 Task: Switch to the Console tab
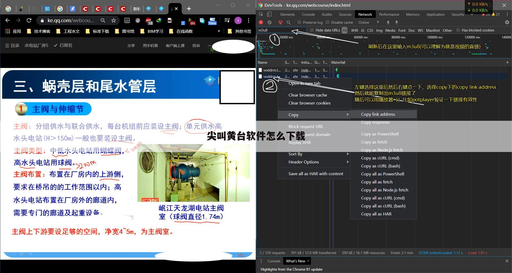click(308, 14)
